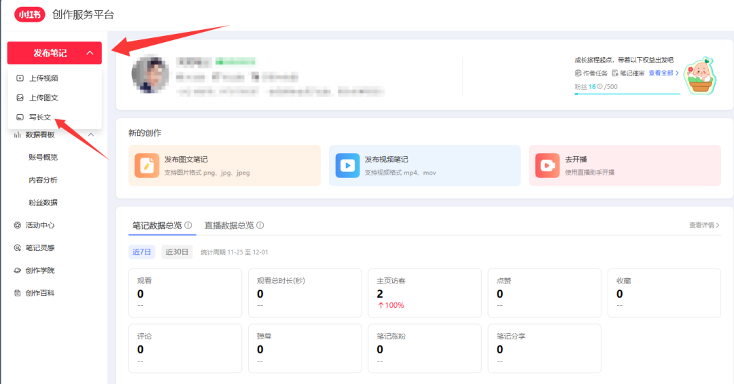The width and height of the screenshot is (734, 384).
Task: Switch to the 近30日 time range
Action: point(177,251)
